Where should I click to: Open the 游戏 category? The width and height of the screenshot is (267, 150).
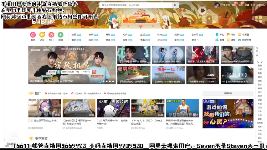coord(108,40)
